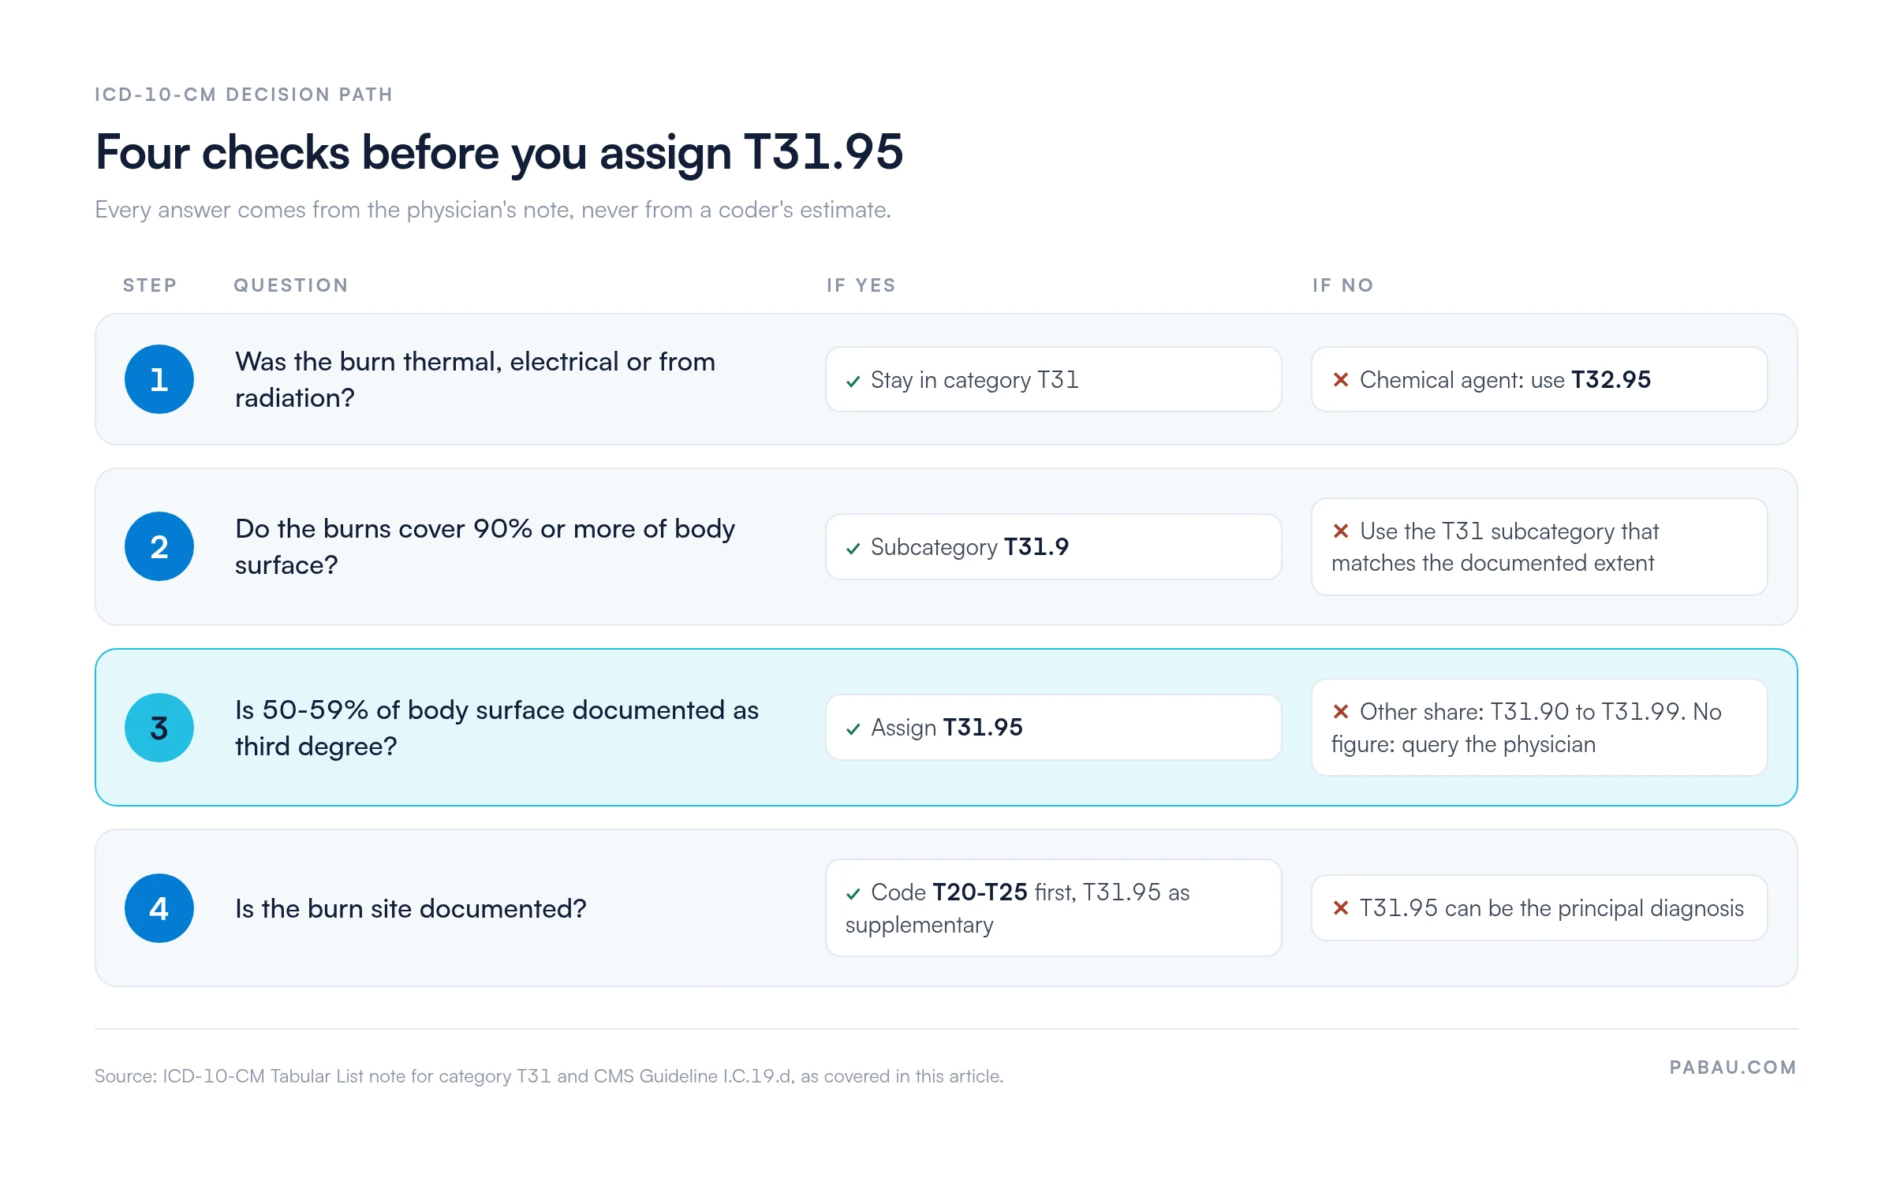Click the 'Assign T31.95' answer
Screen dimensions: 1893x1181
1053,727
